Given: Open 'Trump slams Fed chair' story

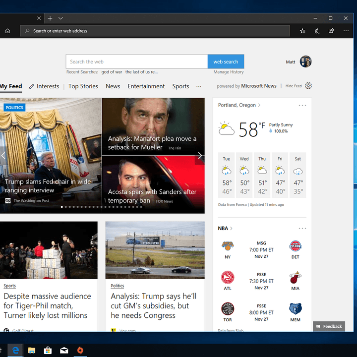Looking at the screenshot, I should pos(48,186).
